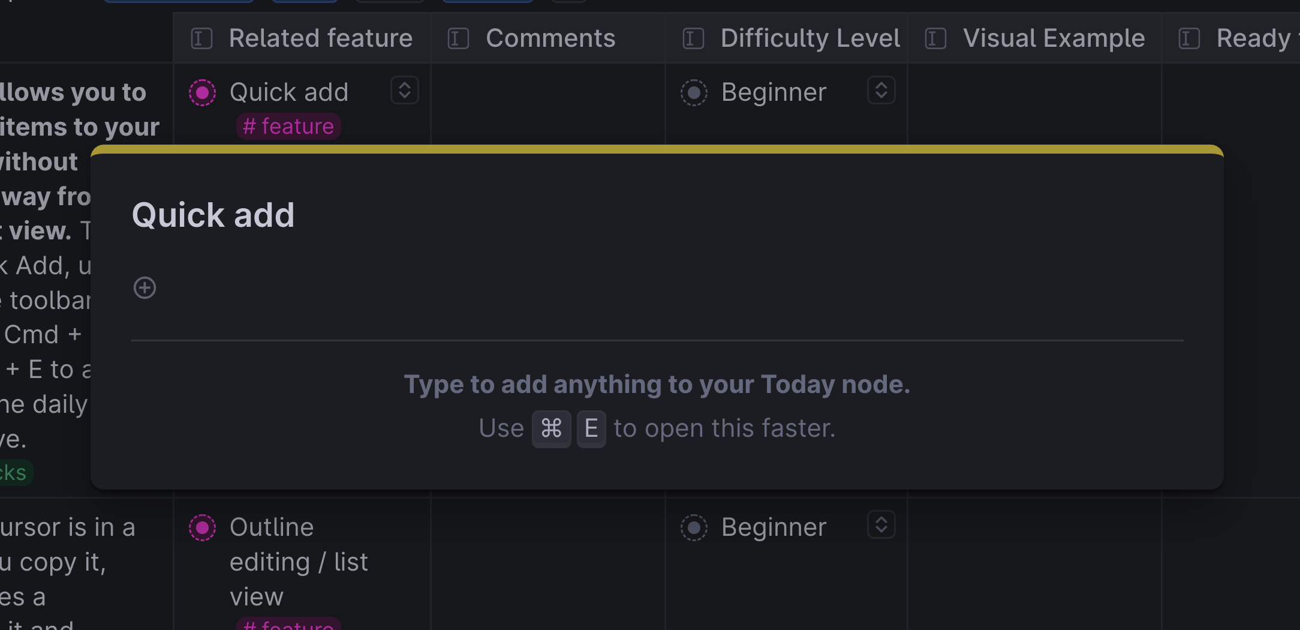Click the Comments column field icon
Image resolution: width=1300 pixels, height=630 pixels.
point(458,38)
